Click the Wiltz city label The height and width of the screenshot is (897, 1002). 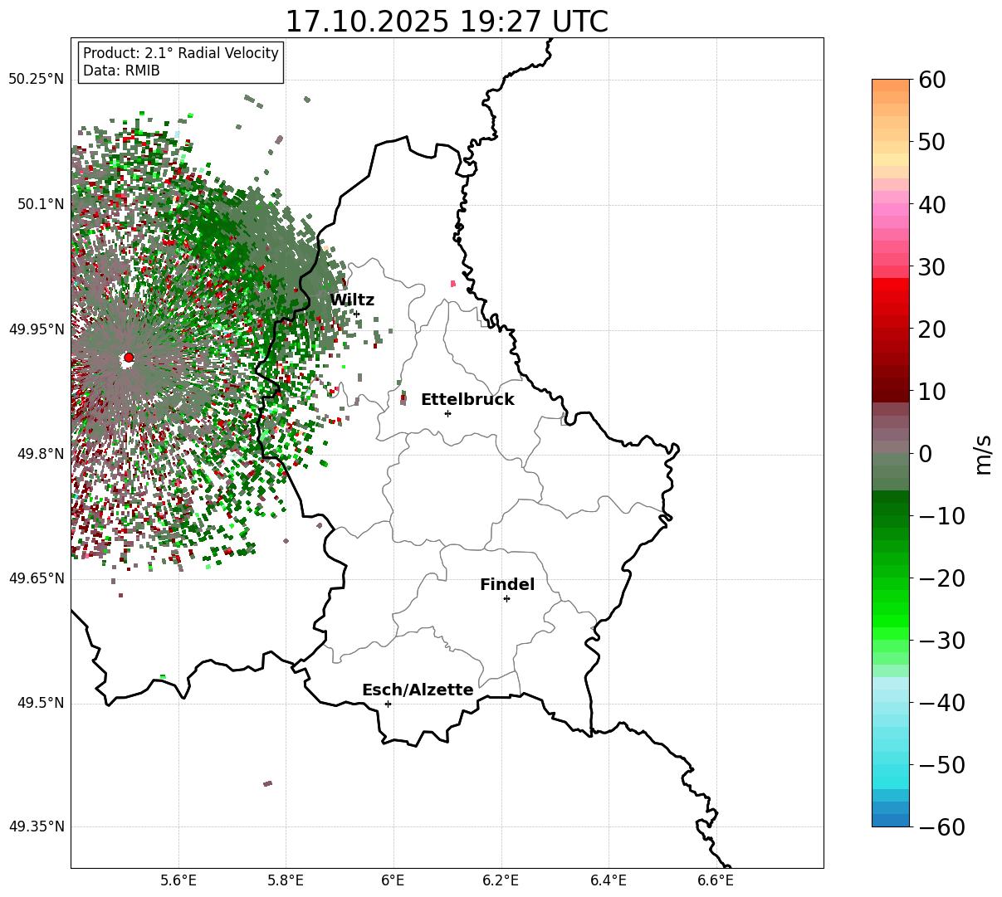tap(352, 300)
